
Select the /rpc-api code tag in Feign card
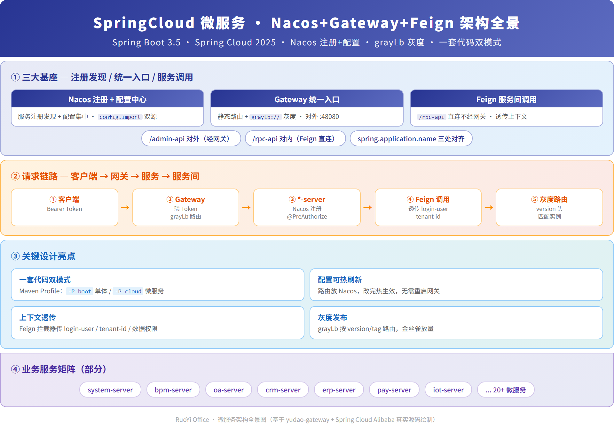click(x=431, y=117)
